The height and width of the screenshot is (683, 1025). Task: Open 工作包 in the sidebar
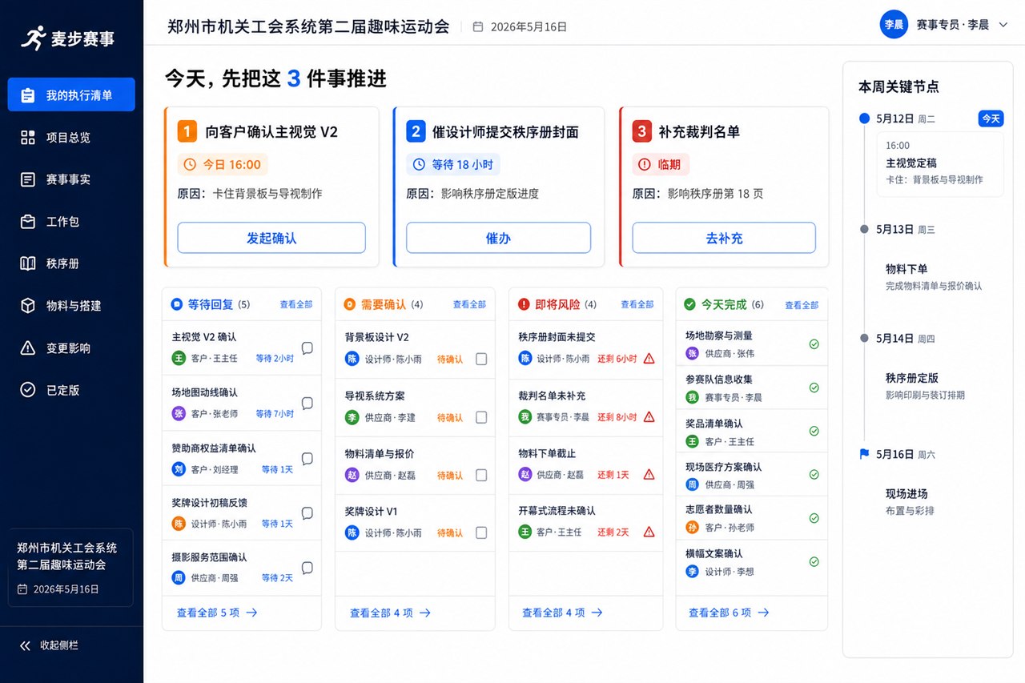click(71, 222)
